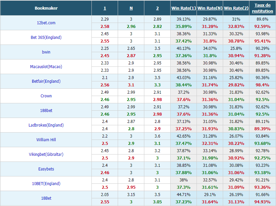
Task: Select Ladbrokes' 37.25% win rate cell
Action: tap(184, 129)
